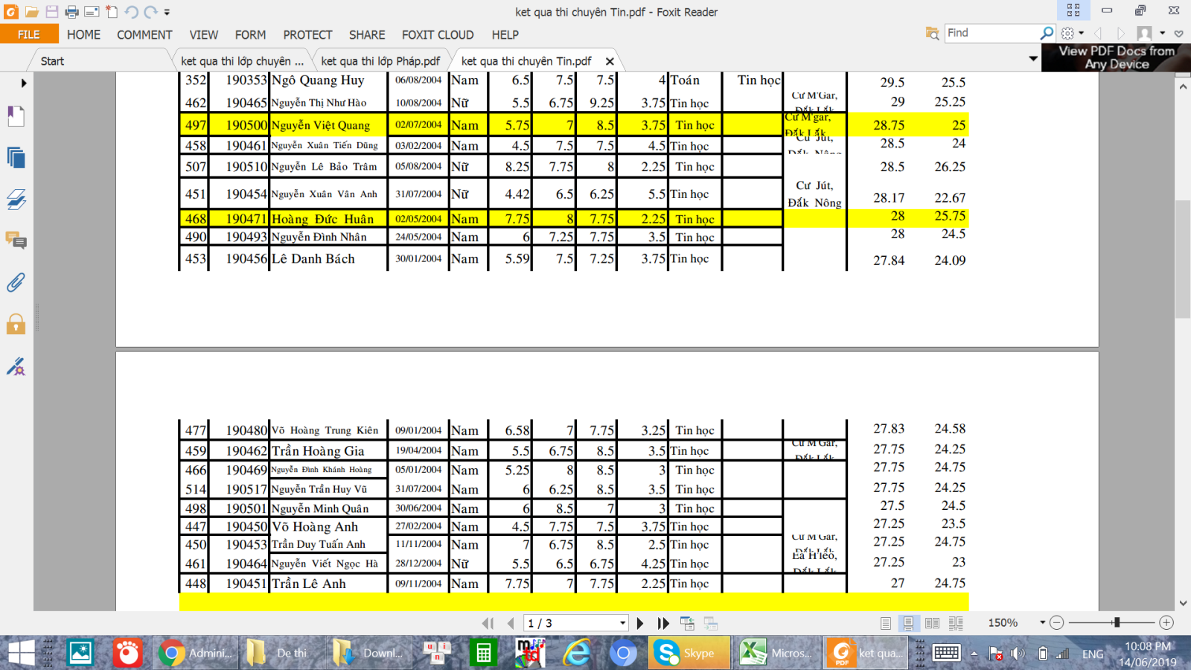The width and height of the screenshot is (1191, 670).
Task: Open the Attachments paperclip panel
Action: (x=16, y=282)
